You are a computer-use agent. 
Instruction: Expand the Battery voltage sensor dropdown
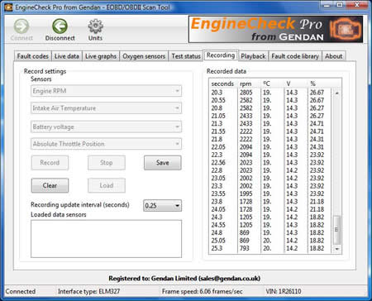point(106,127)
